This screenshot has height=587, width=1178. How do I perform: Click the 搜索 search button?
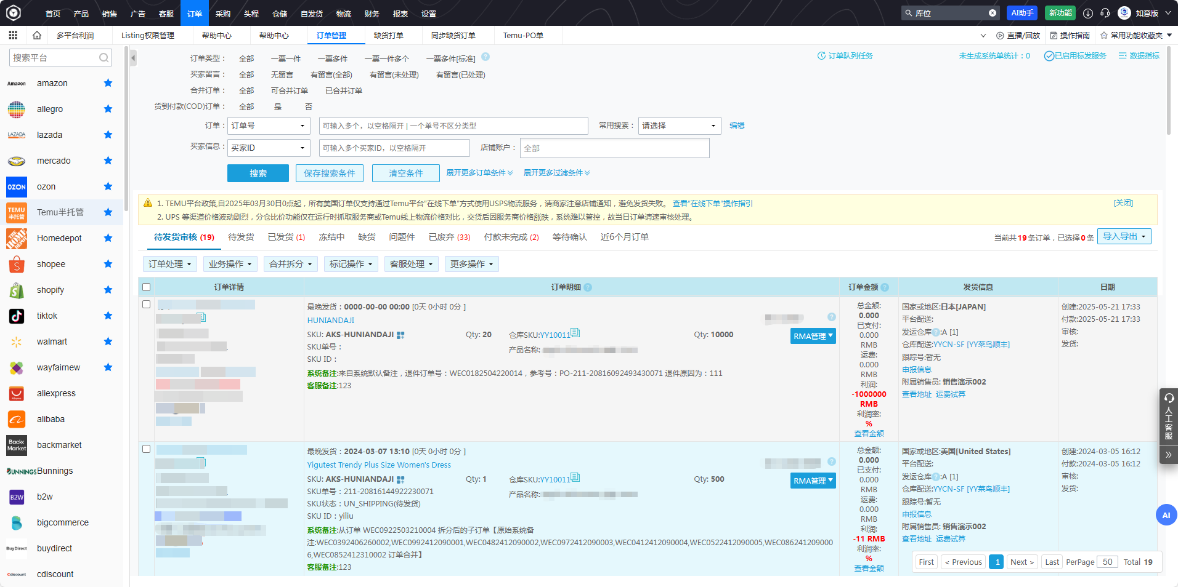click(258, 173)
